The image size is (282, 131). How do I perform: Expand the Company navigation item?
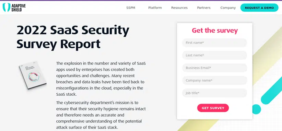pyautogui.click(x=228, y=8)
